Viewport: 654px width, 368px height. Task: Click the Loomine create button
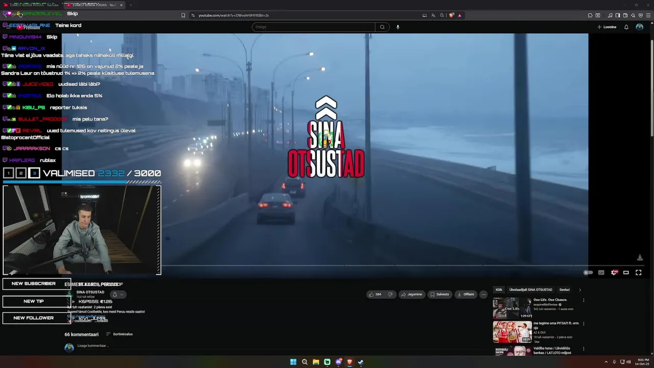tap(606, 27)
